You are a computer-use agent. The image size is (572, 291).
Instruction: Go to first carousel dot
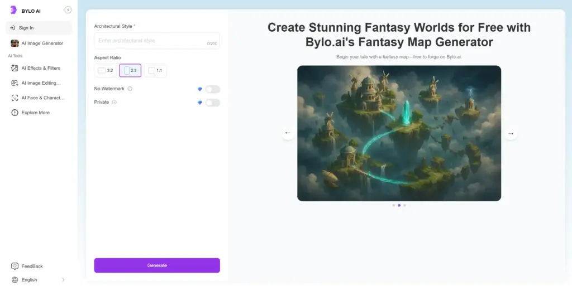394,205
